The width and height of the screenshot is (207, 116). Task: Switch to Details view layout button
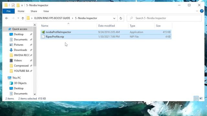pyautogui.click(x=196, y=98)
